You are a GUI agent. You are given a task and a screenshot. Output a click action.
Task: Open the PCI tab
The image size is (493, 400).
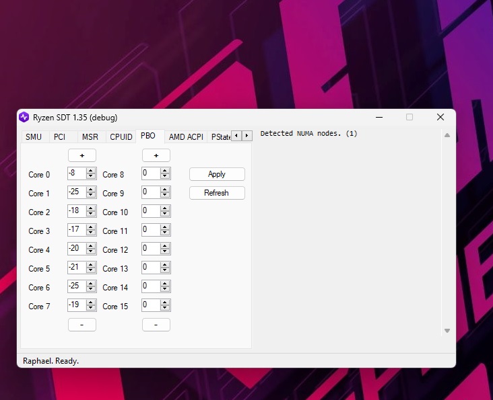(x=60, y=137)
